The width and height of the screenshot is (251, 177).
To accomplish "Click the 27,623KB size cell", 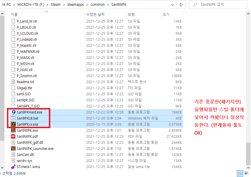I will 174,136.
